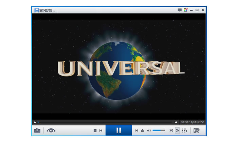Open the checklist icon at bottom right
The width and height of the screenshot is (238, 142).
click(x=197, y=130)
